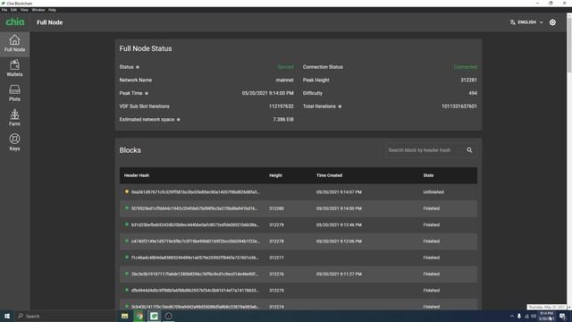Click the volume tray icon

(534, 316)
